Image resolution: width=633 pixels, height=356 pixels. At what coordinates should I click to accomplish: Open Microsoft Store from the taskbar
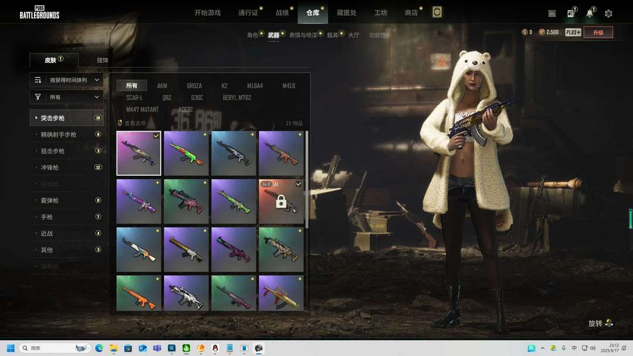(x=128, y=348)
